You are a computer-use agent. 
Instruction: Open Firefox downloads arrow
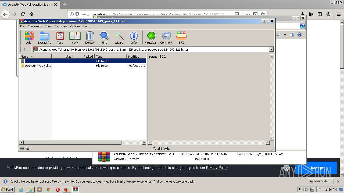point(303,14)
